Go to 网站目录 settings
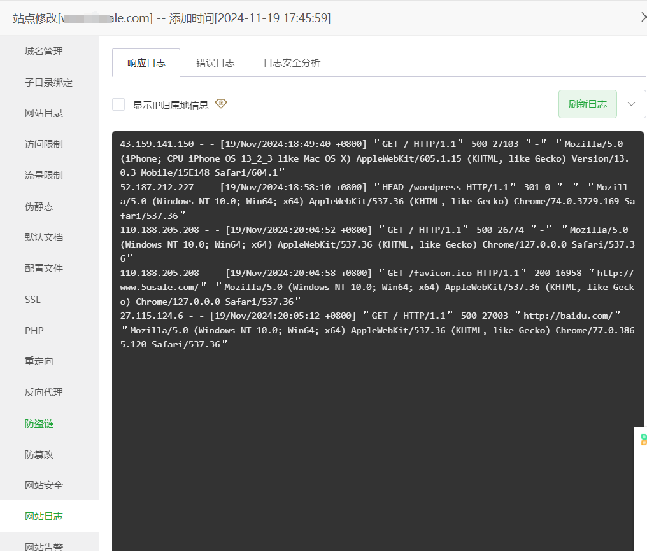Viewport: 647px width, 551px height. (x=44, y=113)
